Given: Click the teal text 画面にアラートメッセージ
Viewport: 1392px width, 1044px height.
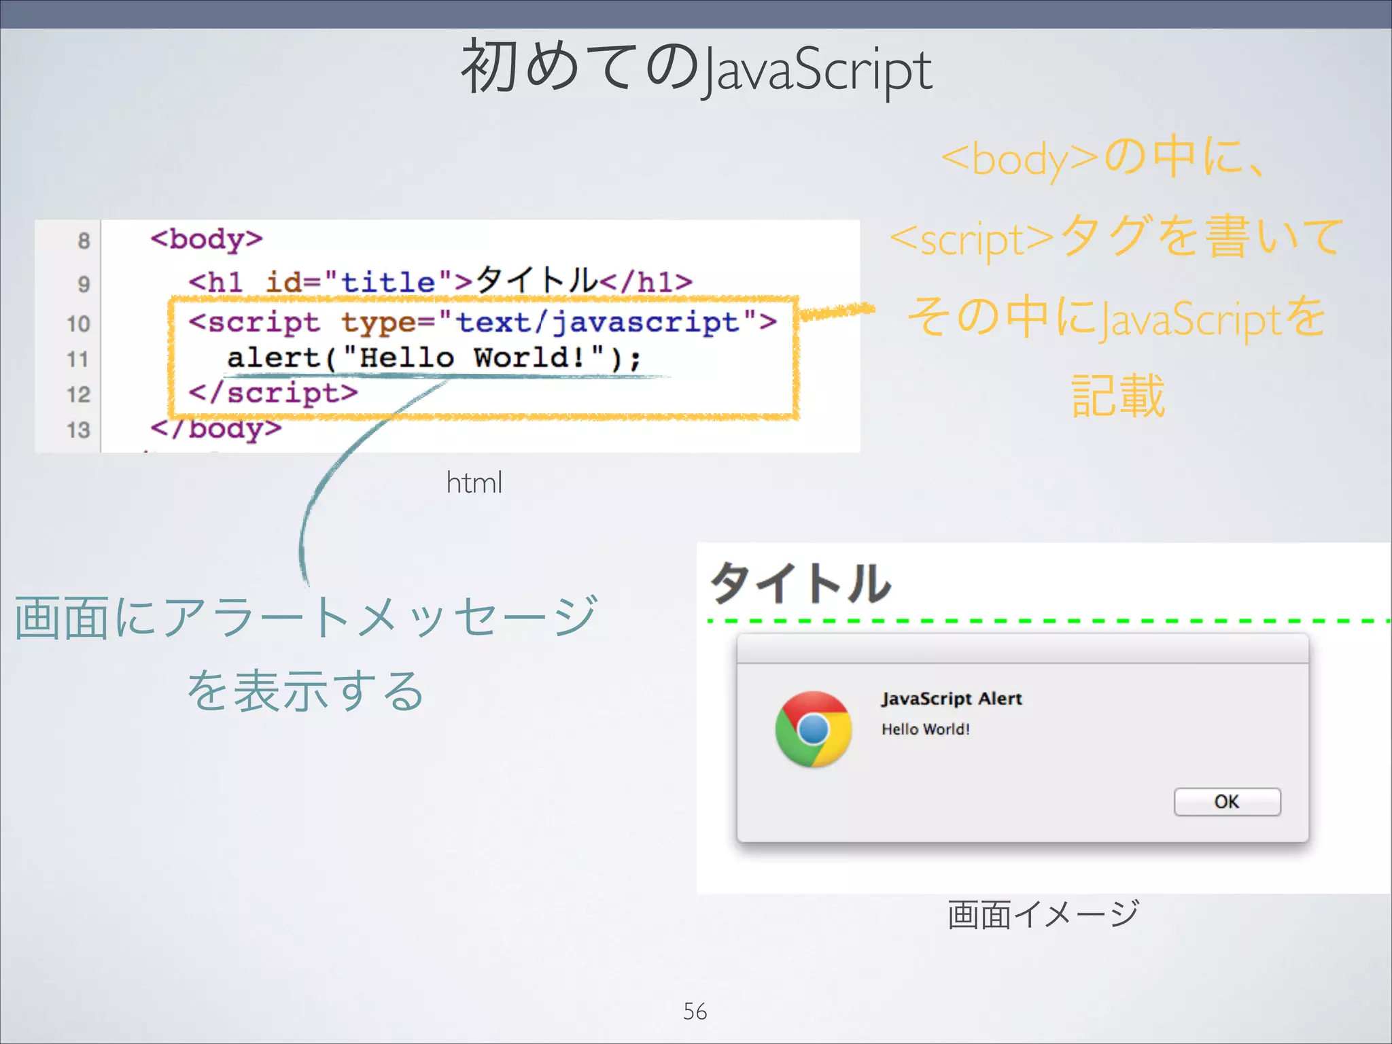Looking at the screenshot, I should point(306,617).
